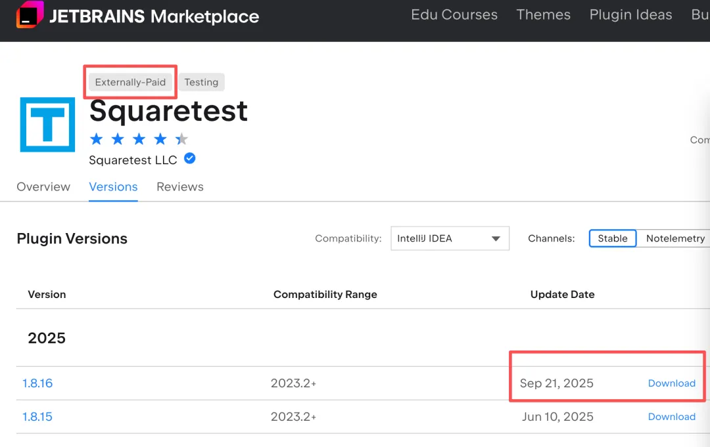Go to Themes in the top navigation
The image size is (710, 447).
pos(543,15)
